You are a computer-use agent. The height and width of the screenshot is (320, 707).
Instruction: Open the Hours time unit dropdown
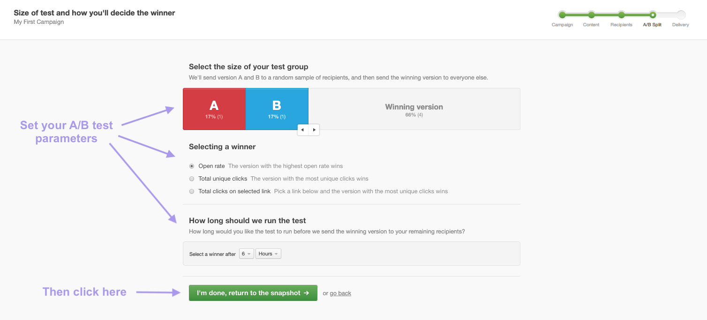coord(268,253)
